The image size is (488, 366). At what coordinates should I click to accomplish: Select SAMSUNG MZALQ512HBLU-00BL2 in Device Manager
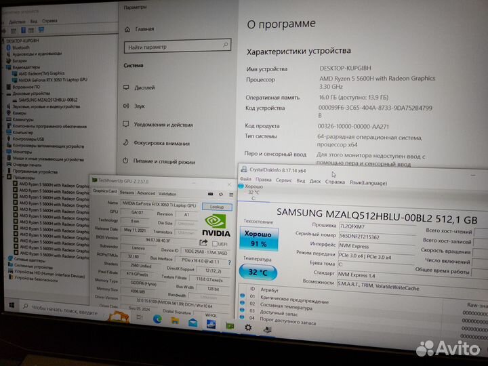pyautogui.click(x=45, y=100)
